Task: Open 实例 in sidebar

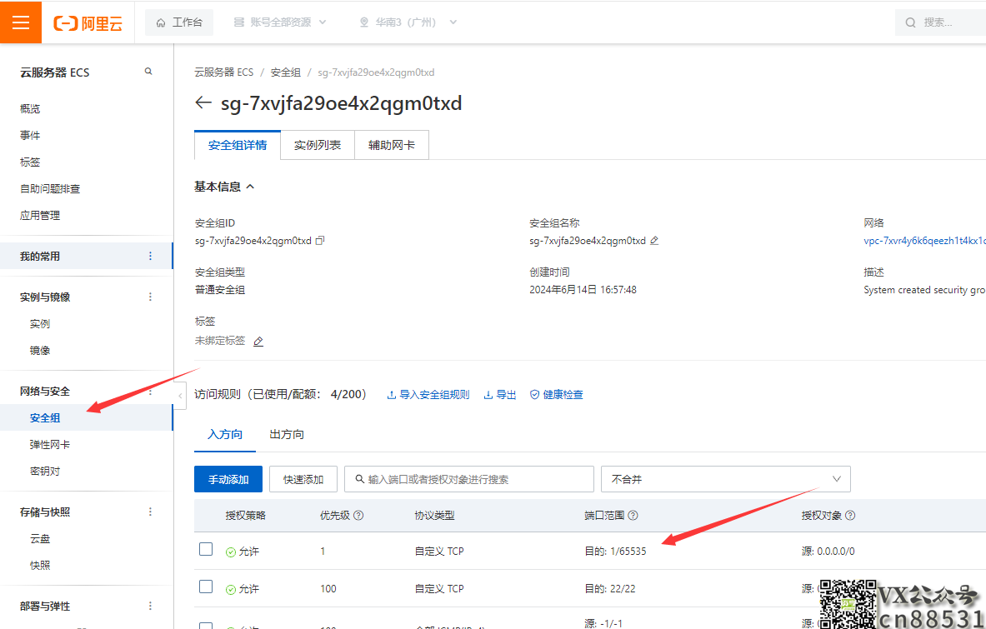Action: (x=40, y=323)
